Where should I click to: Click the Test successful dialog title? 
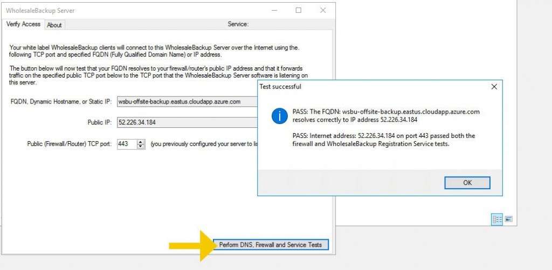click(x=280, y=86)
